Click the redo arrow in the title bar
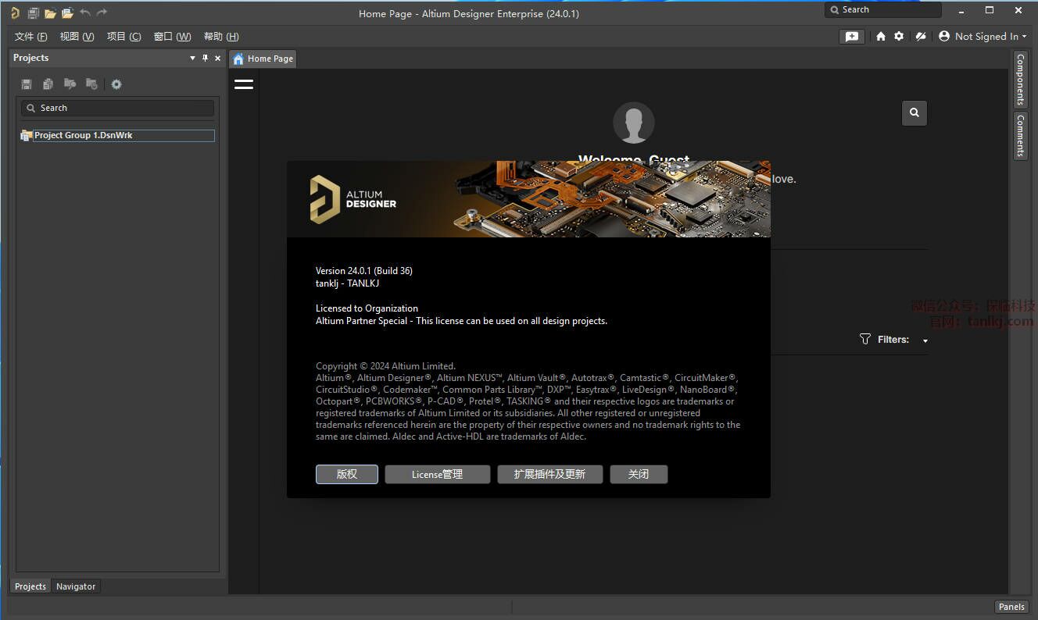The width and height of the screenshot is (1038, 620). point(102,12)
